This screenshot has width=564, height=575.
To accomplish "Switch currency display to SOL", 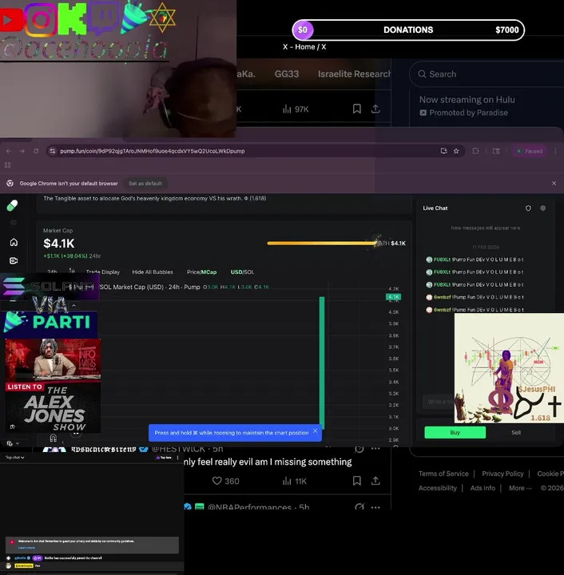I will click(249, 272).
